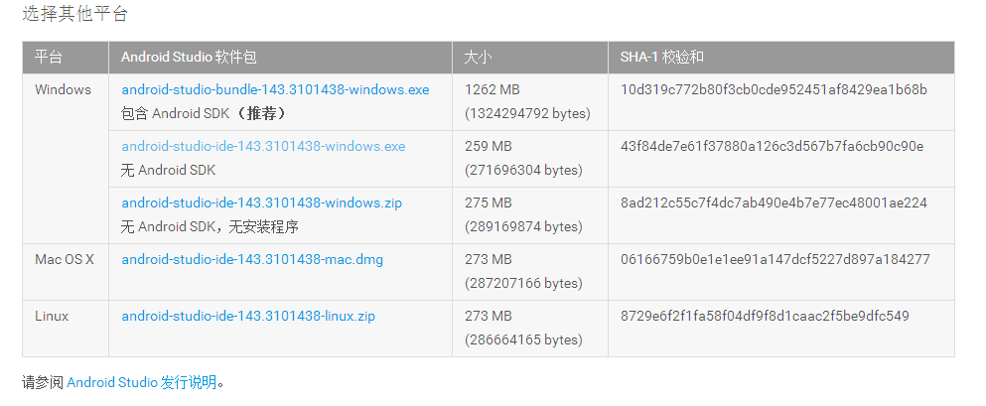Click the Linux platform cell
986x406 pixels.
(52, 316)
